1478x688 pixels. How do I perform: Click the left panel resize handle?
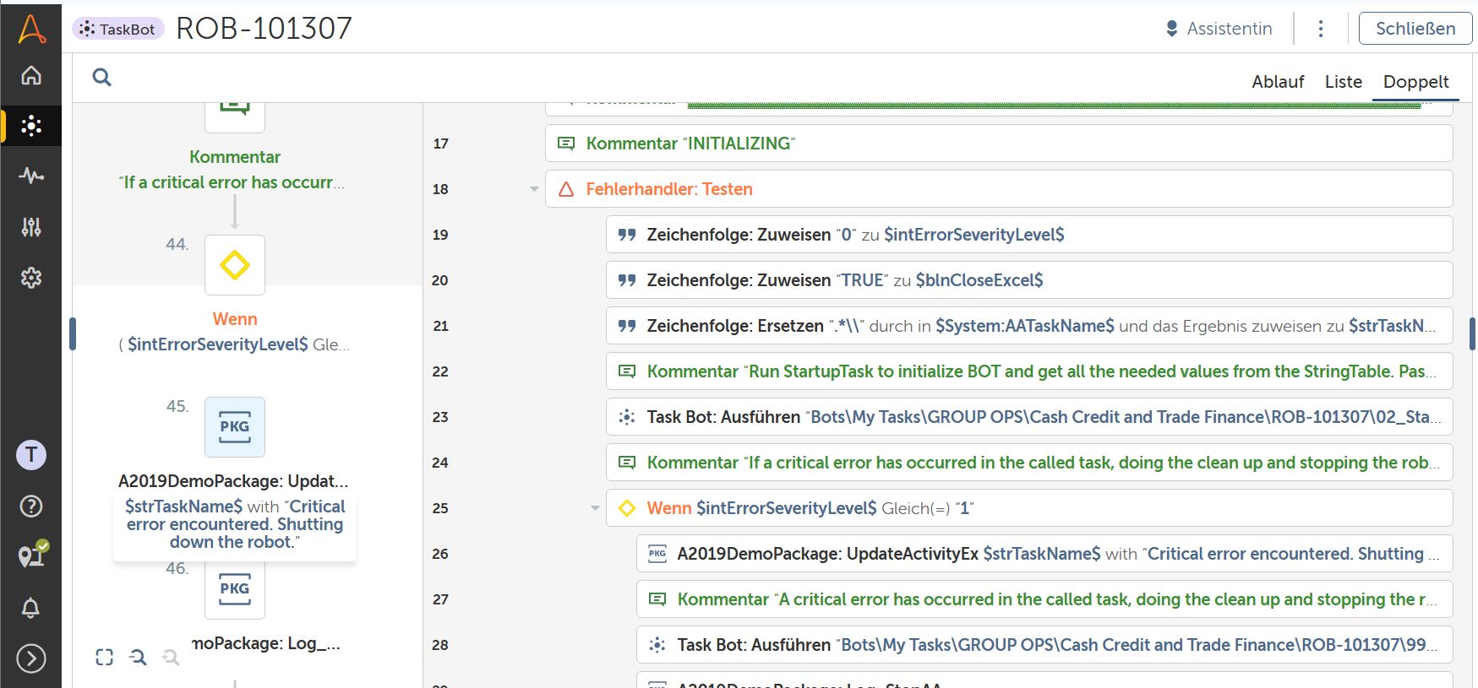tap(73, 333)
